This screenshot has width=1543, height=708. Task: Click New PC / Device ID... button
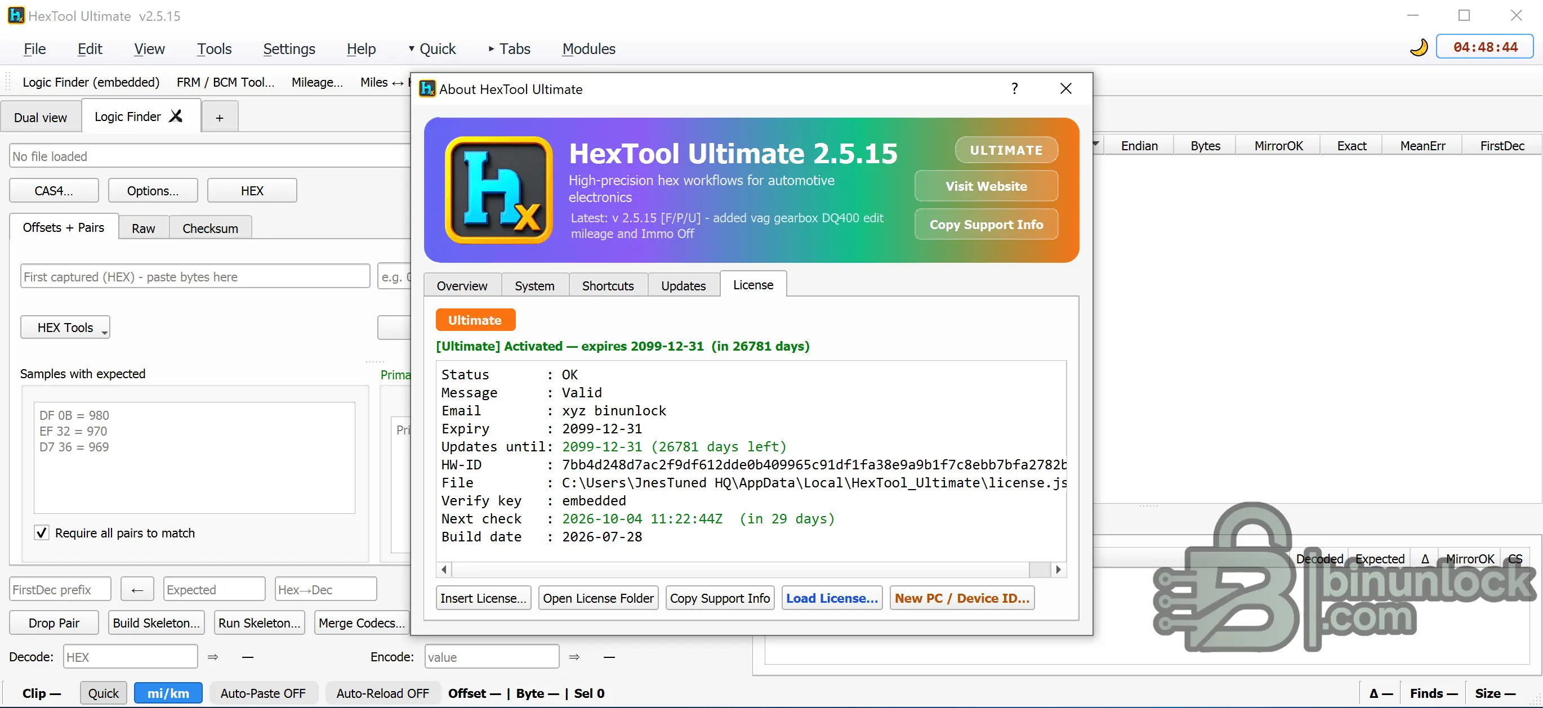tap(962, 598)
